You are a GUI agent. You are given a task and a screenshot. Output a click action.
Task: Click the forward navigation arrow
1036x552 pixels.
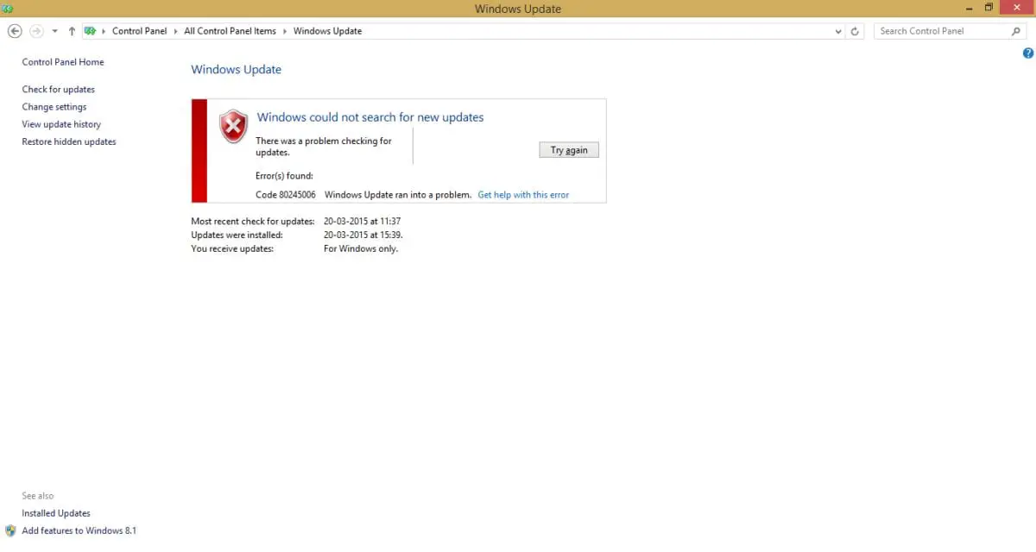point(36,31)
